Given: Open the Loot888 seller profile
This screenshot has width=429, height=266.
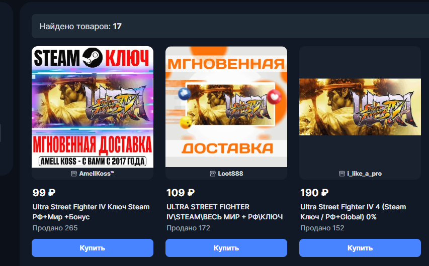Looking at the screenshot, I should pyautogui.click(x=230, y=174).
